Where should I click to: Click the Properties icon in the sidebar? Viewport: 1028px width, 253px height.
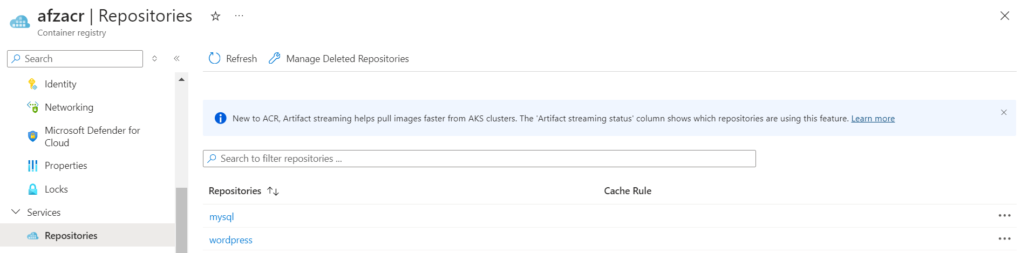click(33, 166)
